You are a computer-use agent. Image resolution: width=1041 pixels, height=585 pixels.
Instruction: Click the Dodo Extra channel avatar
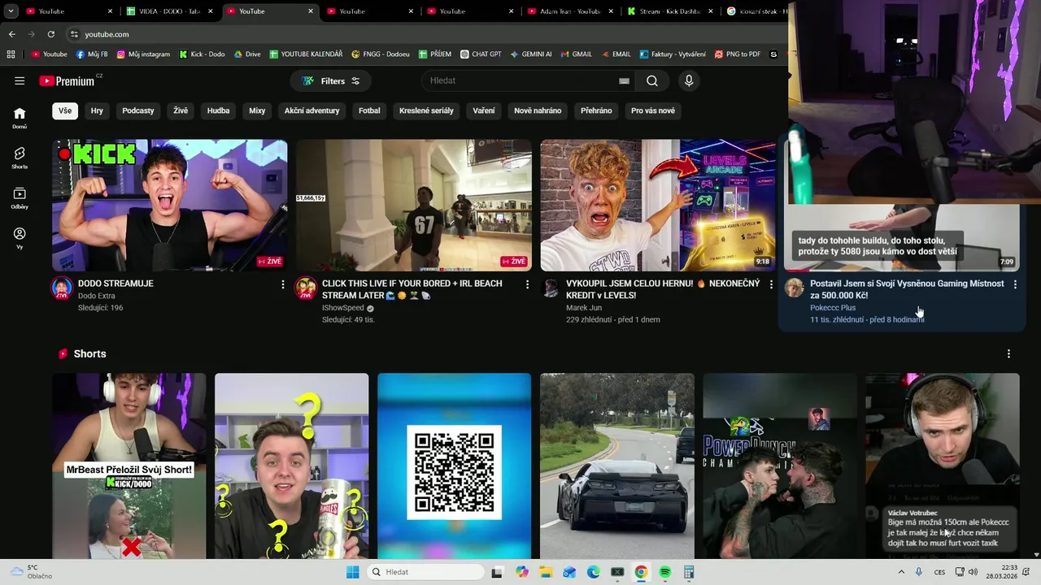pos(62,288)
